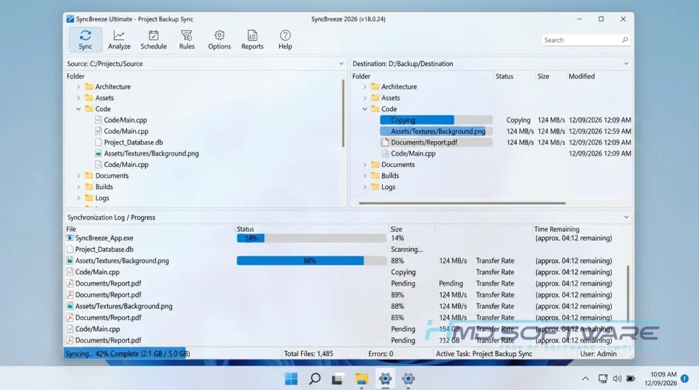Click Documents/Report.pdf icon in destination tree

(385, 142)
